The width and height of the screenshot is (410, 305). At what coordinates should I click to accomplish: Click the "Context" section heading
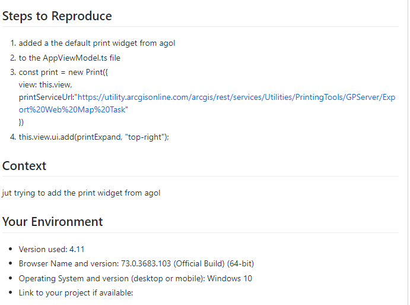pos(24,166)
